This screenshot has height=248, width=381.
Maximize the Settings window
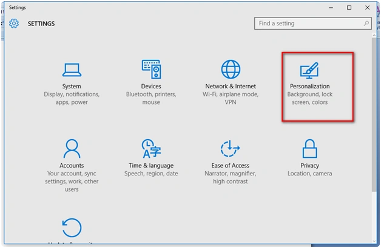349,8
